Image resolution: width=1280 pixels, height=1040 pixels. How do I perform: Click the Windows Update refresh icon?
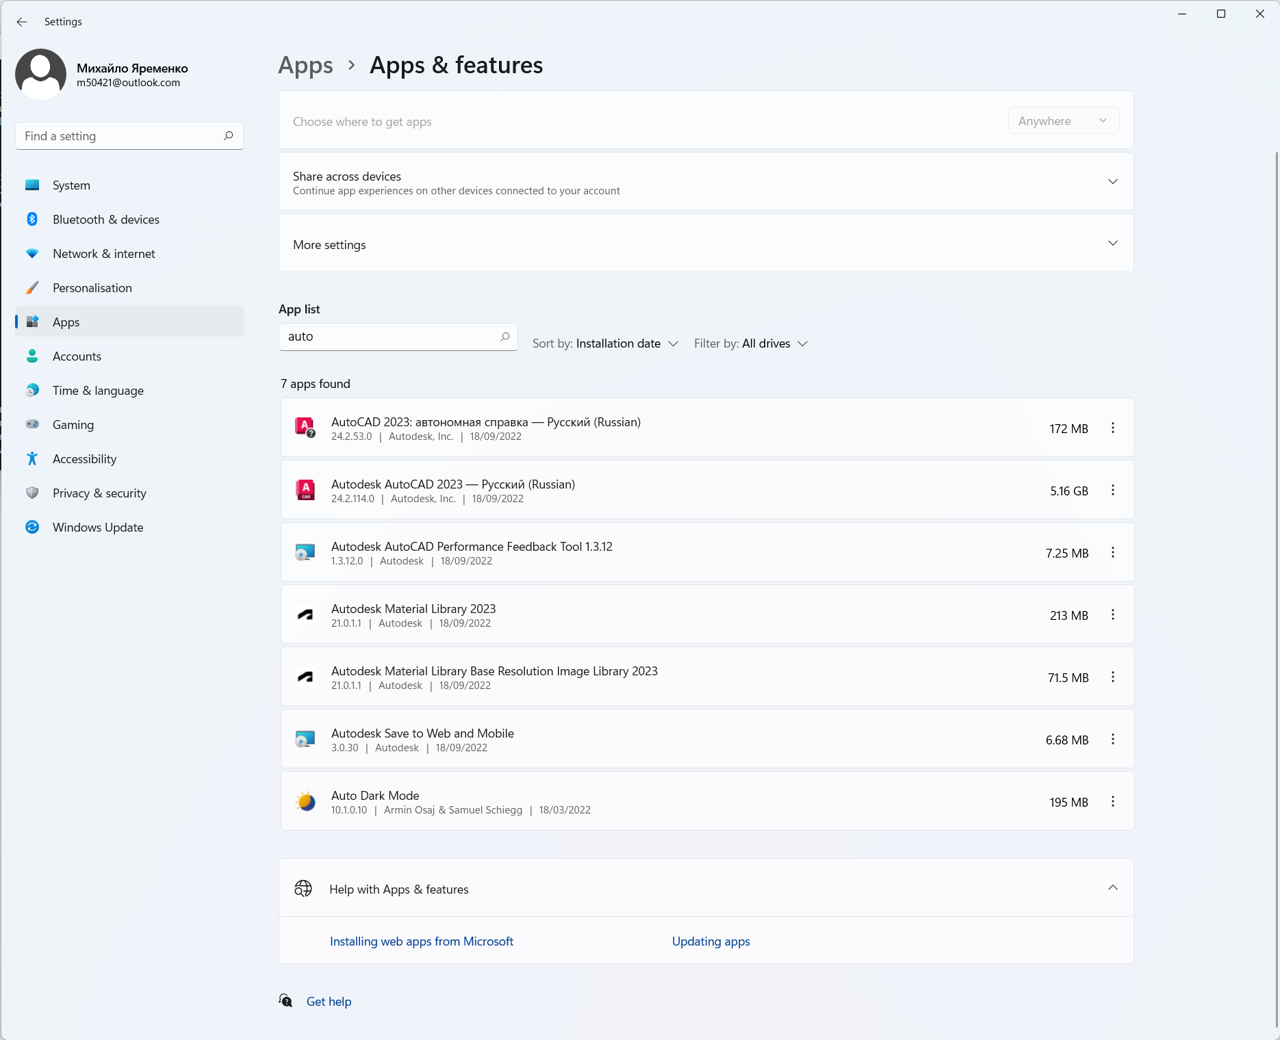[32, 528]
